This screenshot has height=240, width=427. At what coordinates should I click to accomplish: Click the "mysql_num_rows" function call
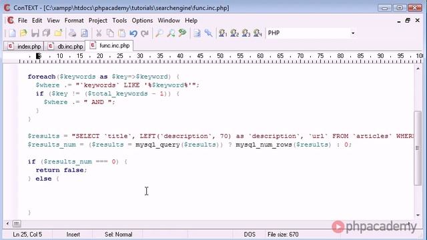click(x=264, y=145)
